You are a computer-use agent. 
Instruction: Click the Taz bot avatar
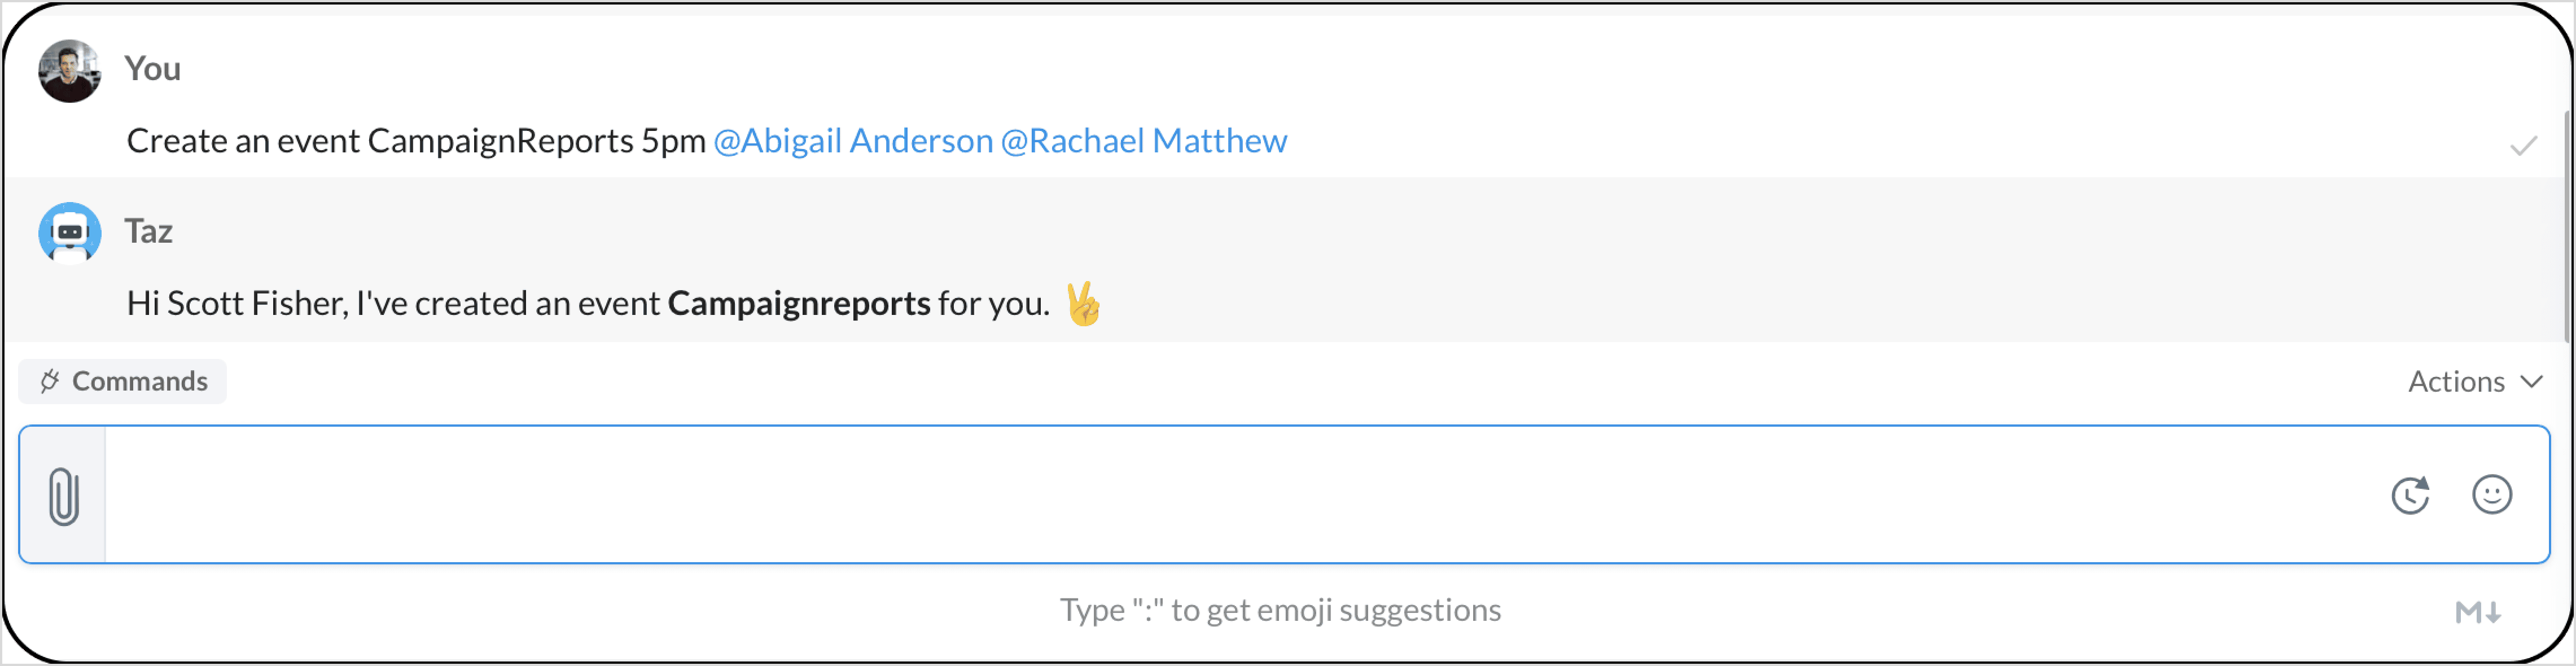pyautogui.click(x=69, y=232)
